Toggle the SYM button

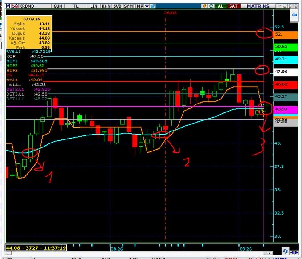click(x=128, y=6)
